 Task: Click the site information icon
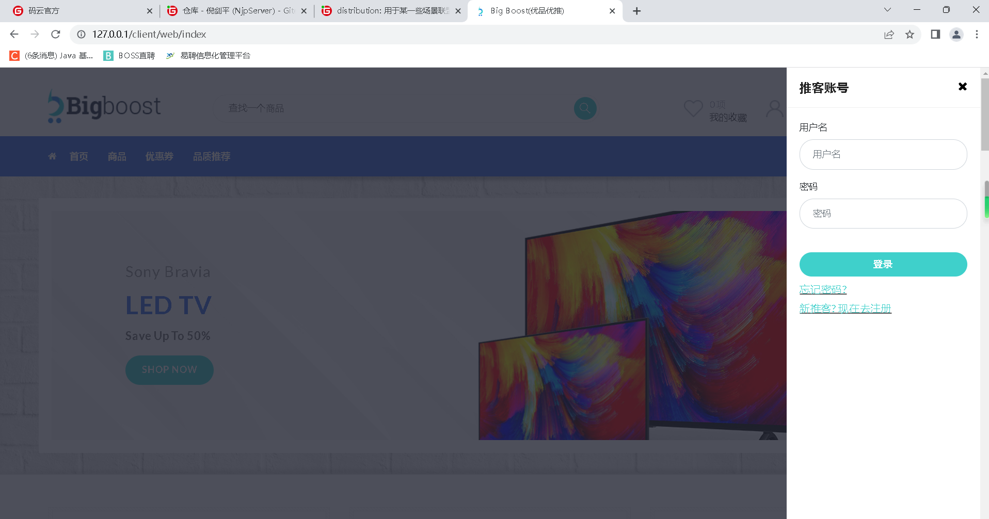click(x=81, y=34)
